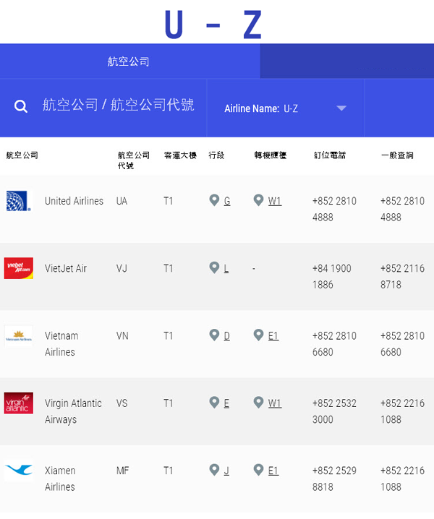This screenshot has height=519, width=434.
Task: Click the 訂位電話 column header
Action: pos(330,155)
